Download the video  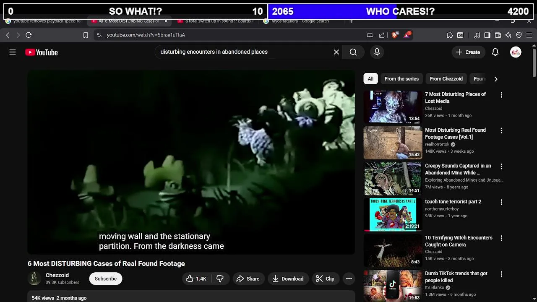[288, 279]
